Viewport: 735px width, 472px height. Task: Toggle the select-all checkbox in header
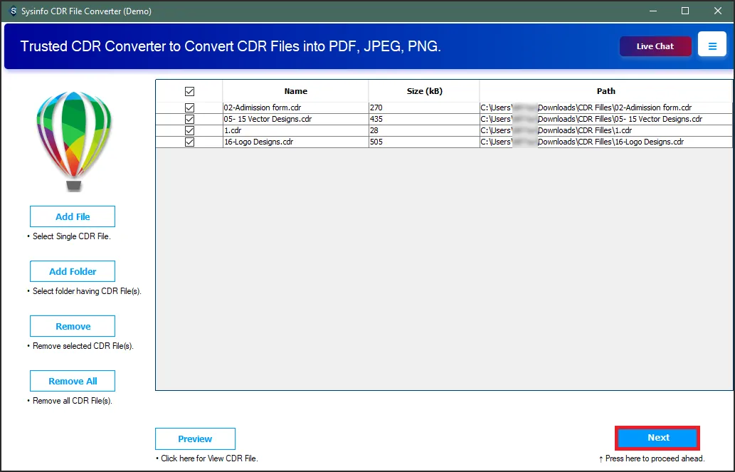click(x=189, y=92)
